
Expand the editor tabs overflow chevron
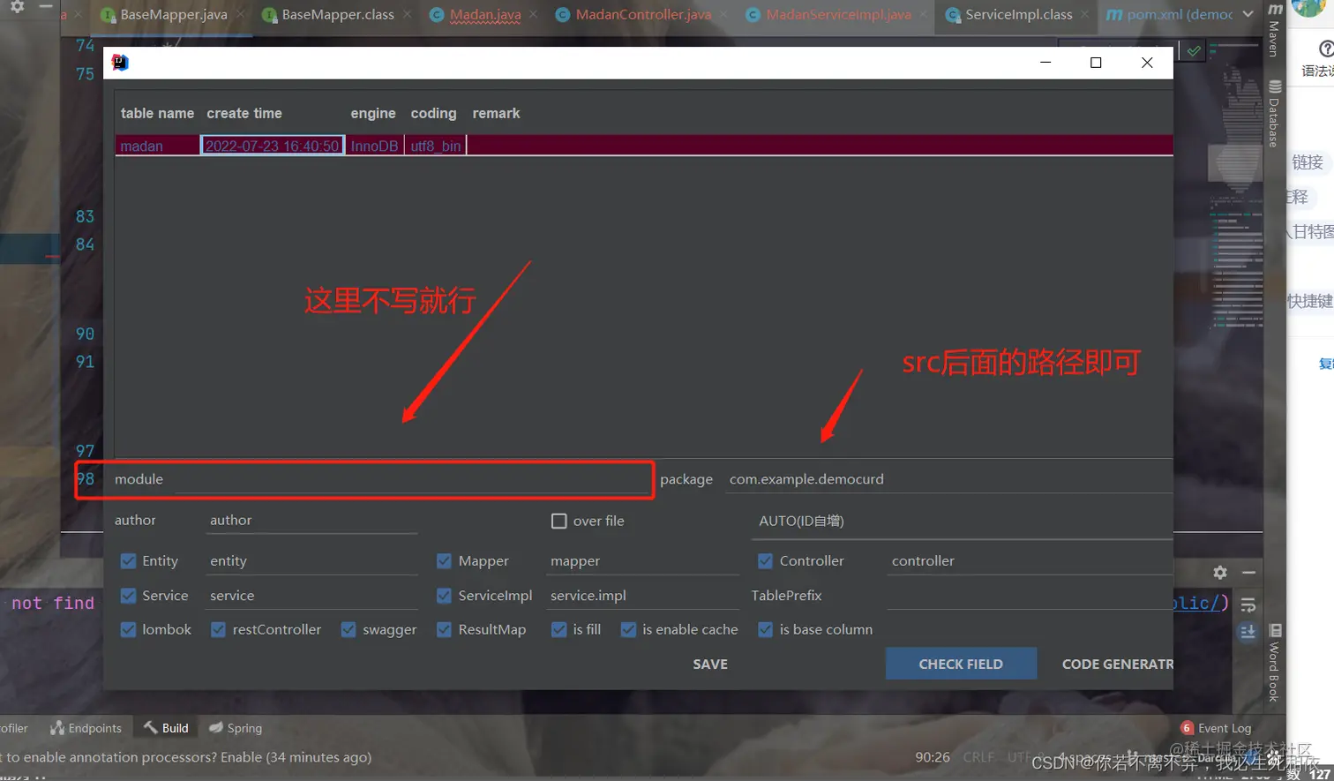tap(1248, 14)
